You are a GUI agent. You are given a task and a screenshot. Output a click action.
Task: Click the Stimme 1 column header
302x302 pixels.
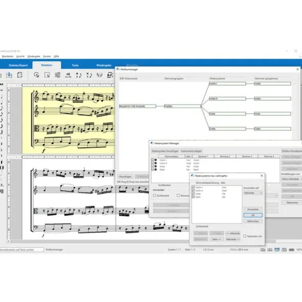[203, 156]
